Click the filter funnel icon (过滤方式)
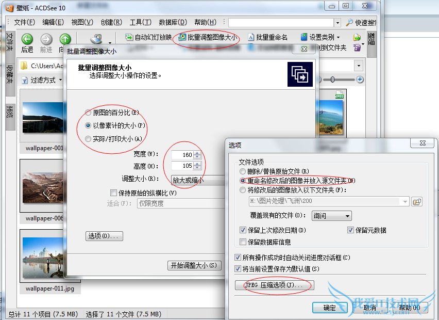Image resolution: width=439 pixels, height=320 pixels. [x=25, y=81]
